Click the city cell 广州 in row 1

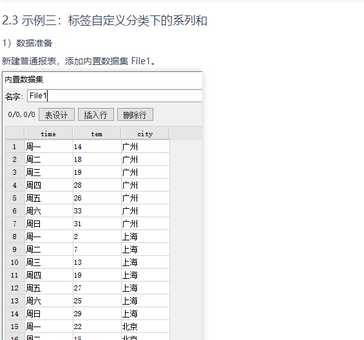pyautogui.click(x=146, y=147)
